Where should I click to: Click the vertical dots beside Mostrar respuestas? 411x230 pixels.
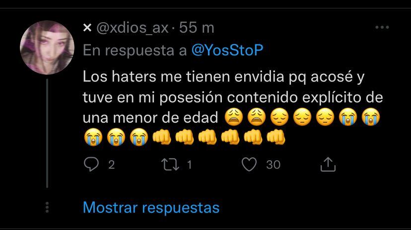click(x=47, y=207)
